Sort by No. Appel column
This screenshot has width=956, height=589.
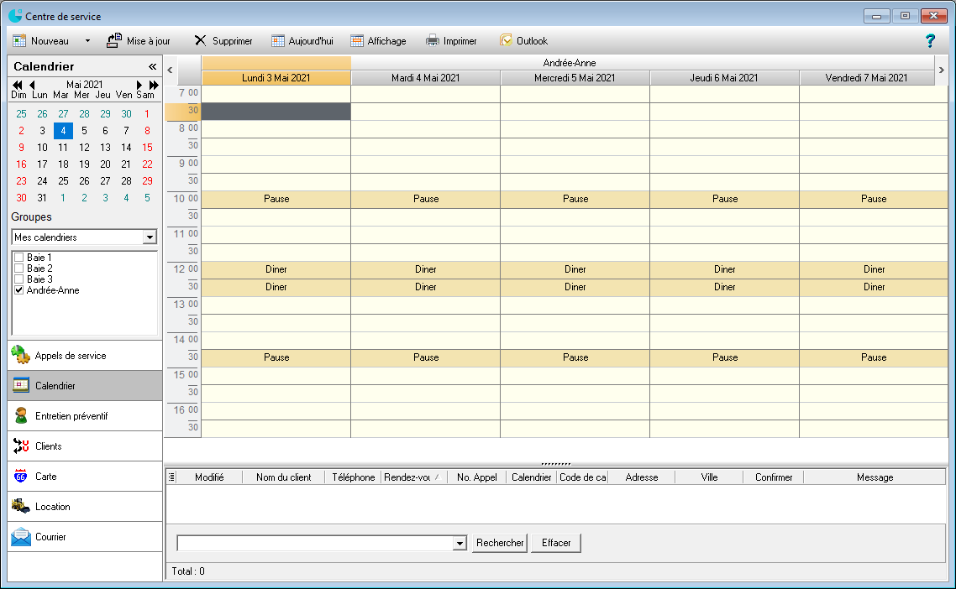(477, 477)
